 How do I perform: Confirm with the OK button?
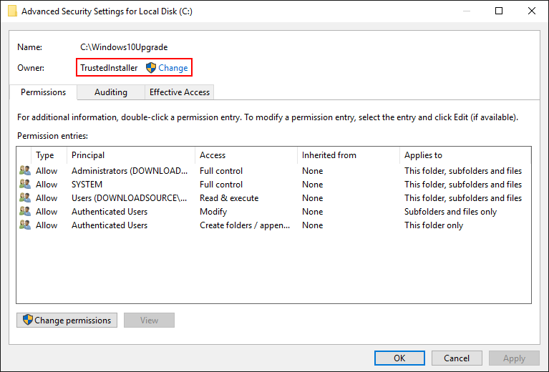pyautogui.click(x=399, y=358)
